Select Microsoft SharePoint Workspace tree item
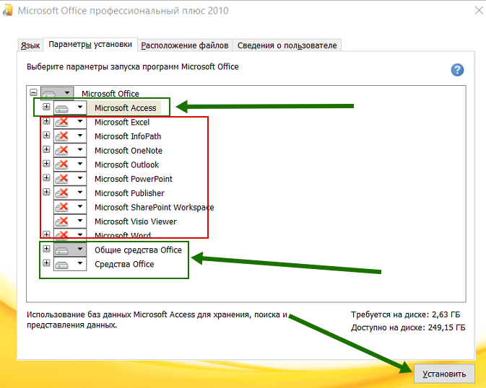The height and width of the screenshot is (388, 486). point(154,207)
